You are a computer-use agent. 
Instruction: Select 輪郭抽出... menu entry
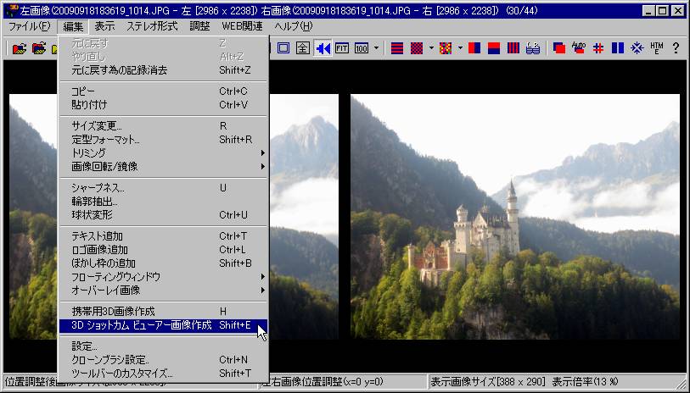[164, 201]
